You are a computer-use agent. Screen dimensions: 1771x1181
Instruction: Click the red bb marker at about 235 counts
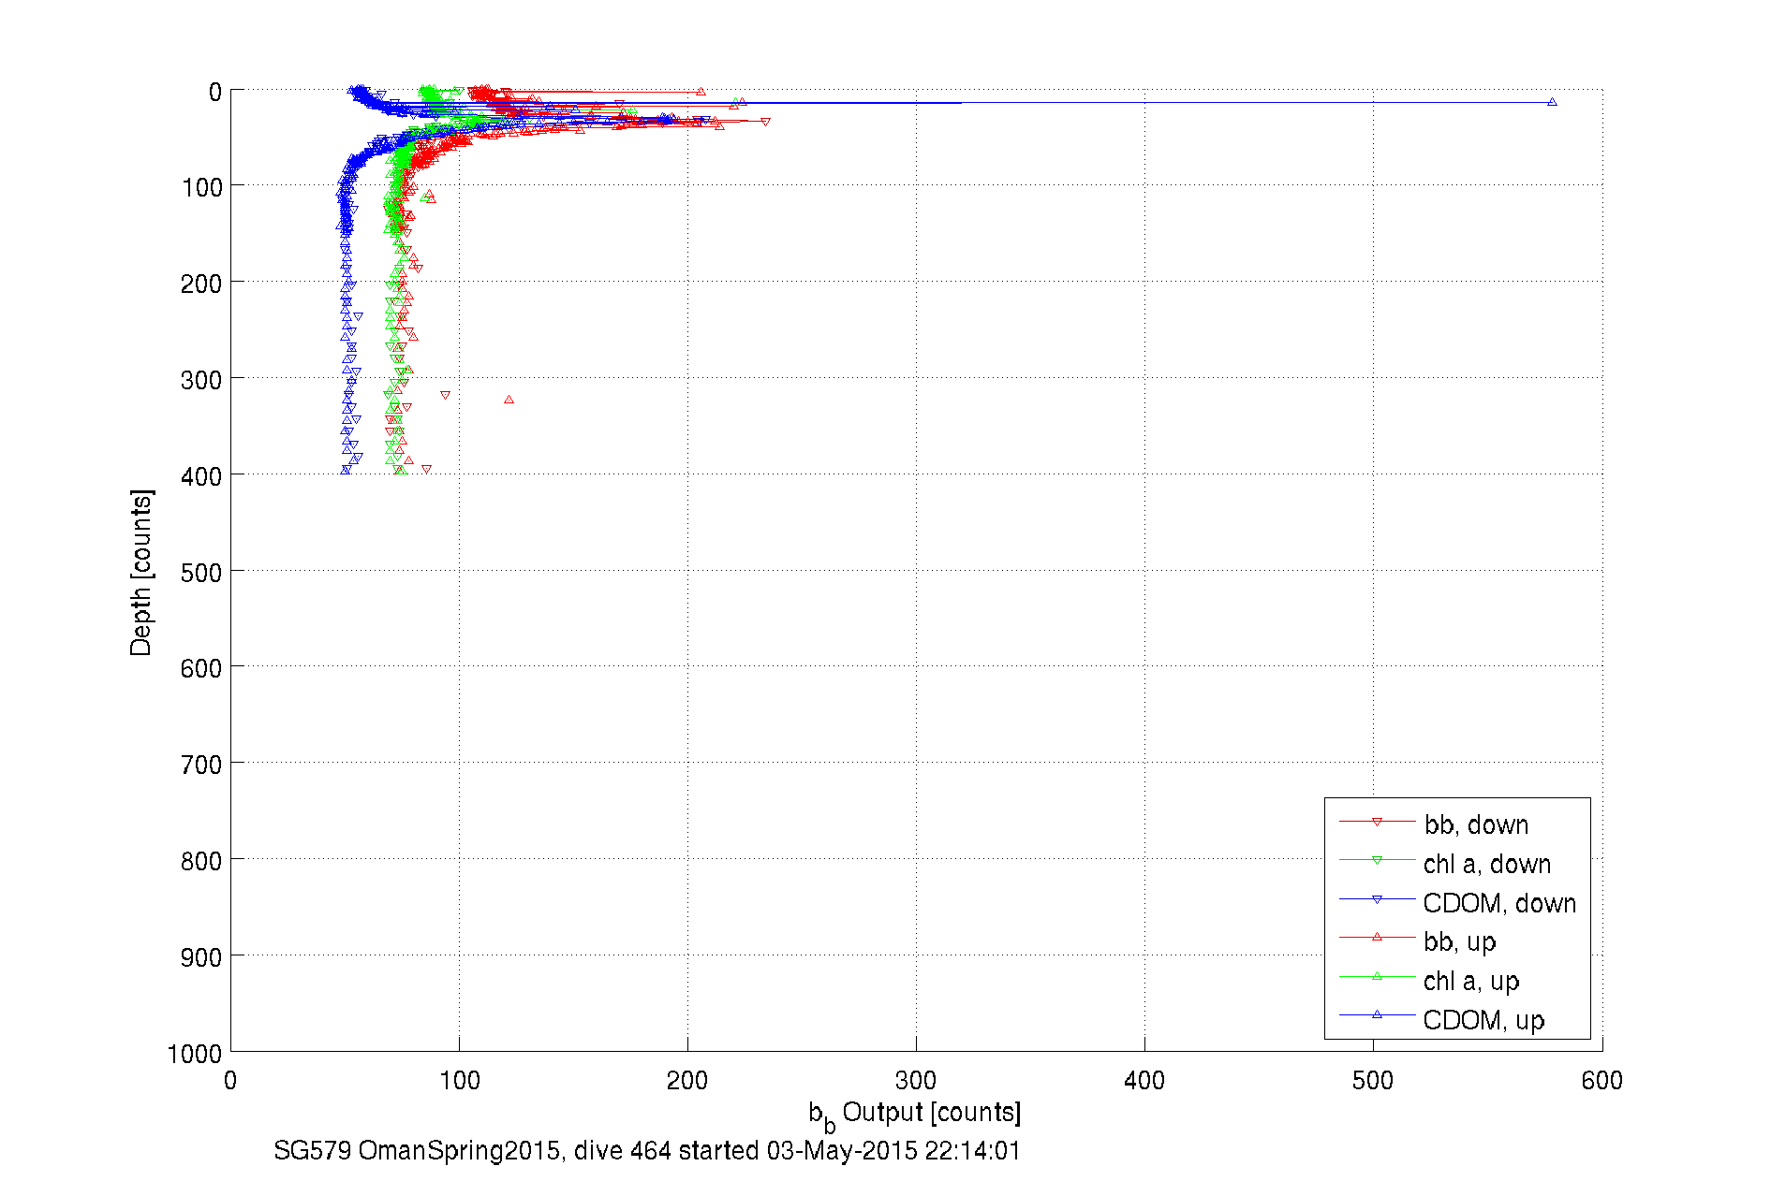[x=765, y=122]
